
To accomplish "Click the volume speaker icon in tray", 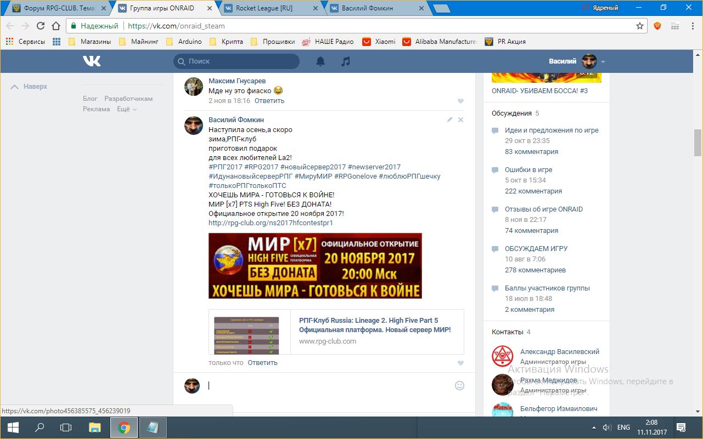I will tap(607, 427).
